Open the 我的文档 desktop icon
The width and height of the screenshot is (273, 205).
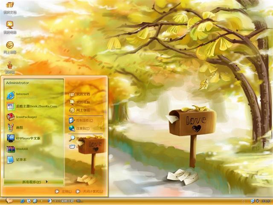(10, 8)
